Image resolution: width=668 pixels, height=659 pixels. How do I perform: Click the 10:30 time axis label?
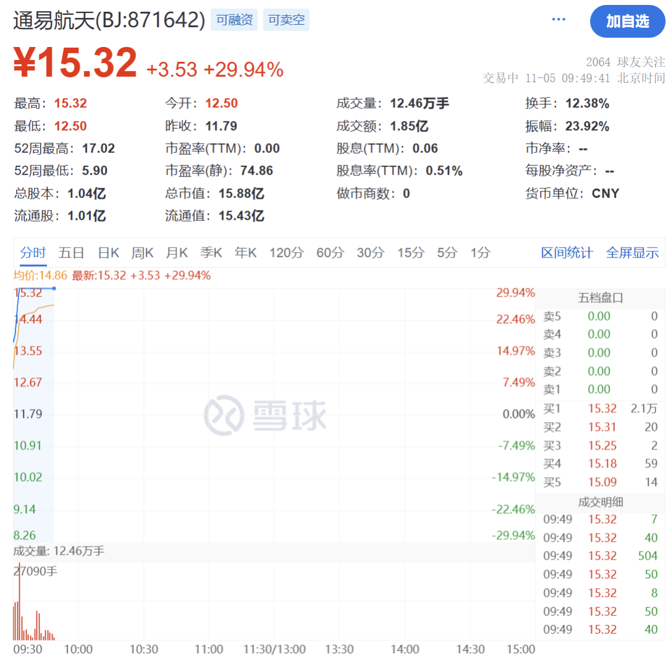pos(143,649)
